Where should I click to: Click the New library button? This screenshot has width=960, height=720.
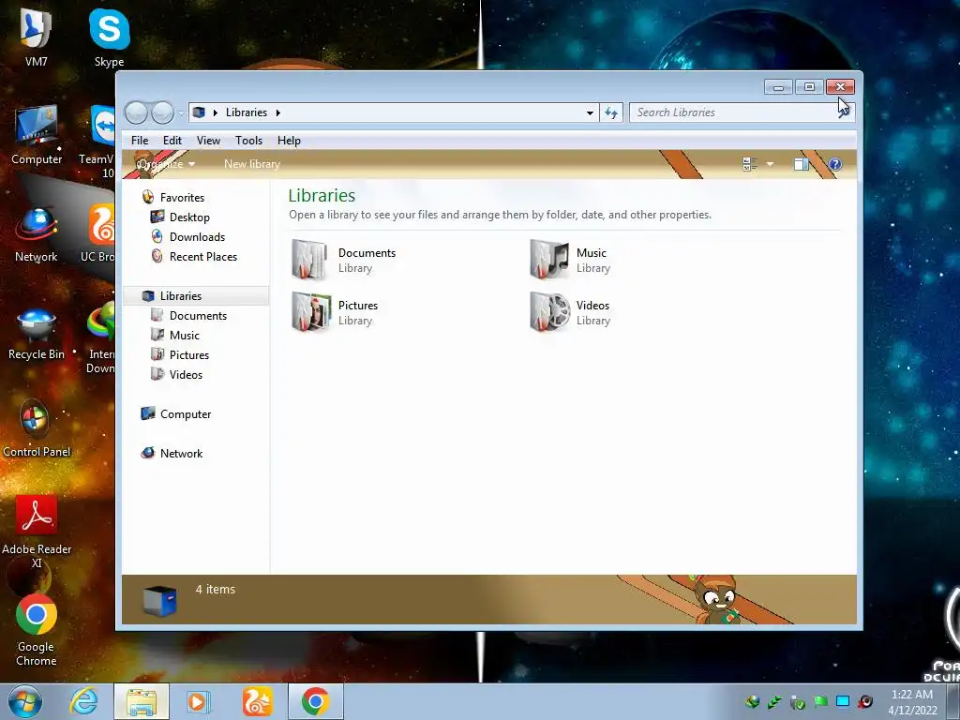pos(251,164)
